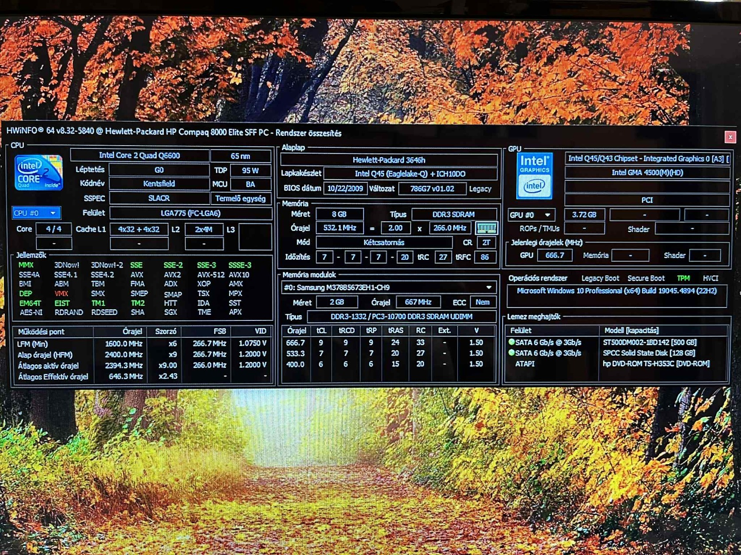Click the "Intel Q45/Q43 Chipset - Integrated Graphics" field
741x555 pixels.
[x=647, y=158]
